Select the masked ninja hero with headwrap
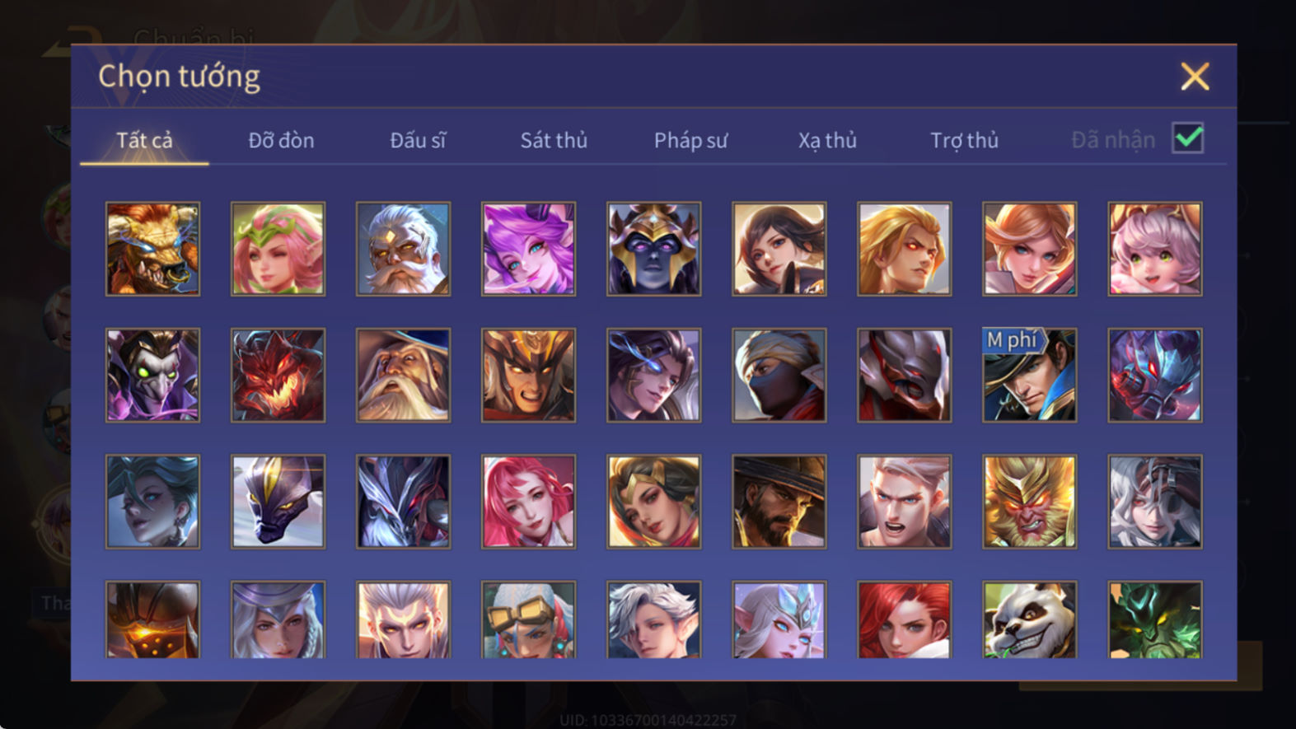Screen dimensions: 1296x729 click(x=779, y=376)
